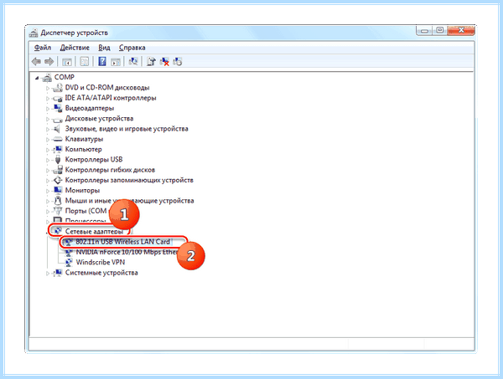Select the 802.11n USB Wireless LAN Card entry

pyautogui.click(x=123, y=242)
